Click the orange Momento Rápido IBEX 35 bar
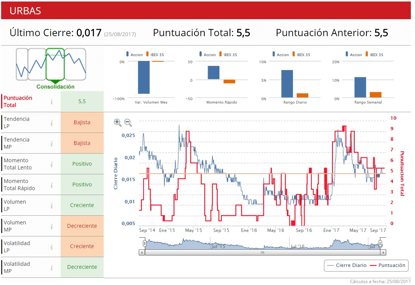The height and width of the screenshot is (285, 415). (229, 81)
